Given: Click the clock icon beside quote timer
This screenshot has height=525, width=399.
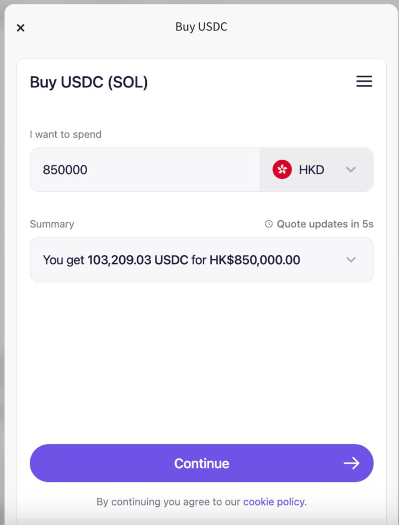Looking at the screenshot, I should pyautogui.click(x=269, y=224).
